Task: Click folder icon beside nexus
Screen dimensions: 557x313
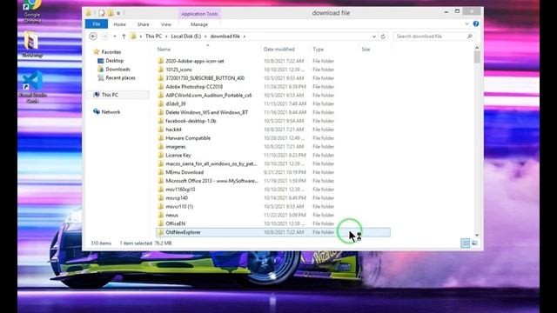Action: click(160, 215)
